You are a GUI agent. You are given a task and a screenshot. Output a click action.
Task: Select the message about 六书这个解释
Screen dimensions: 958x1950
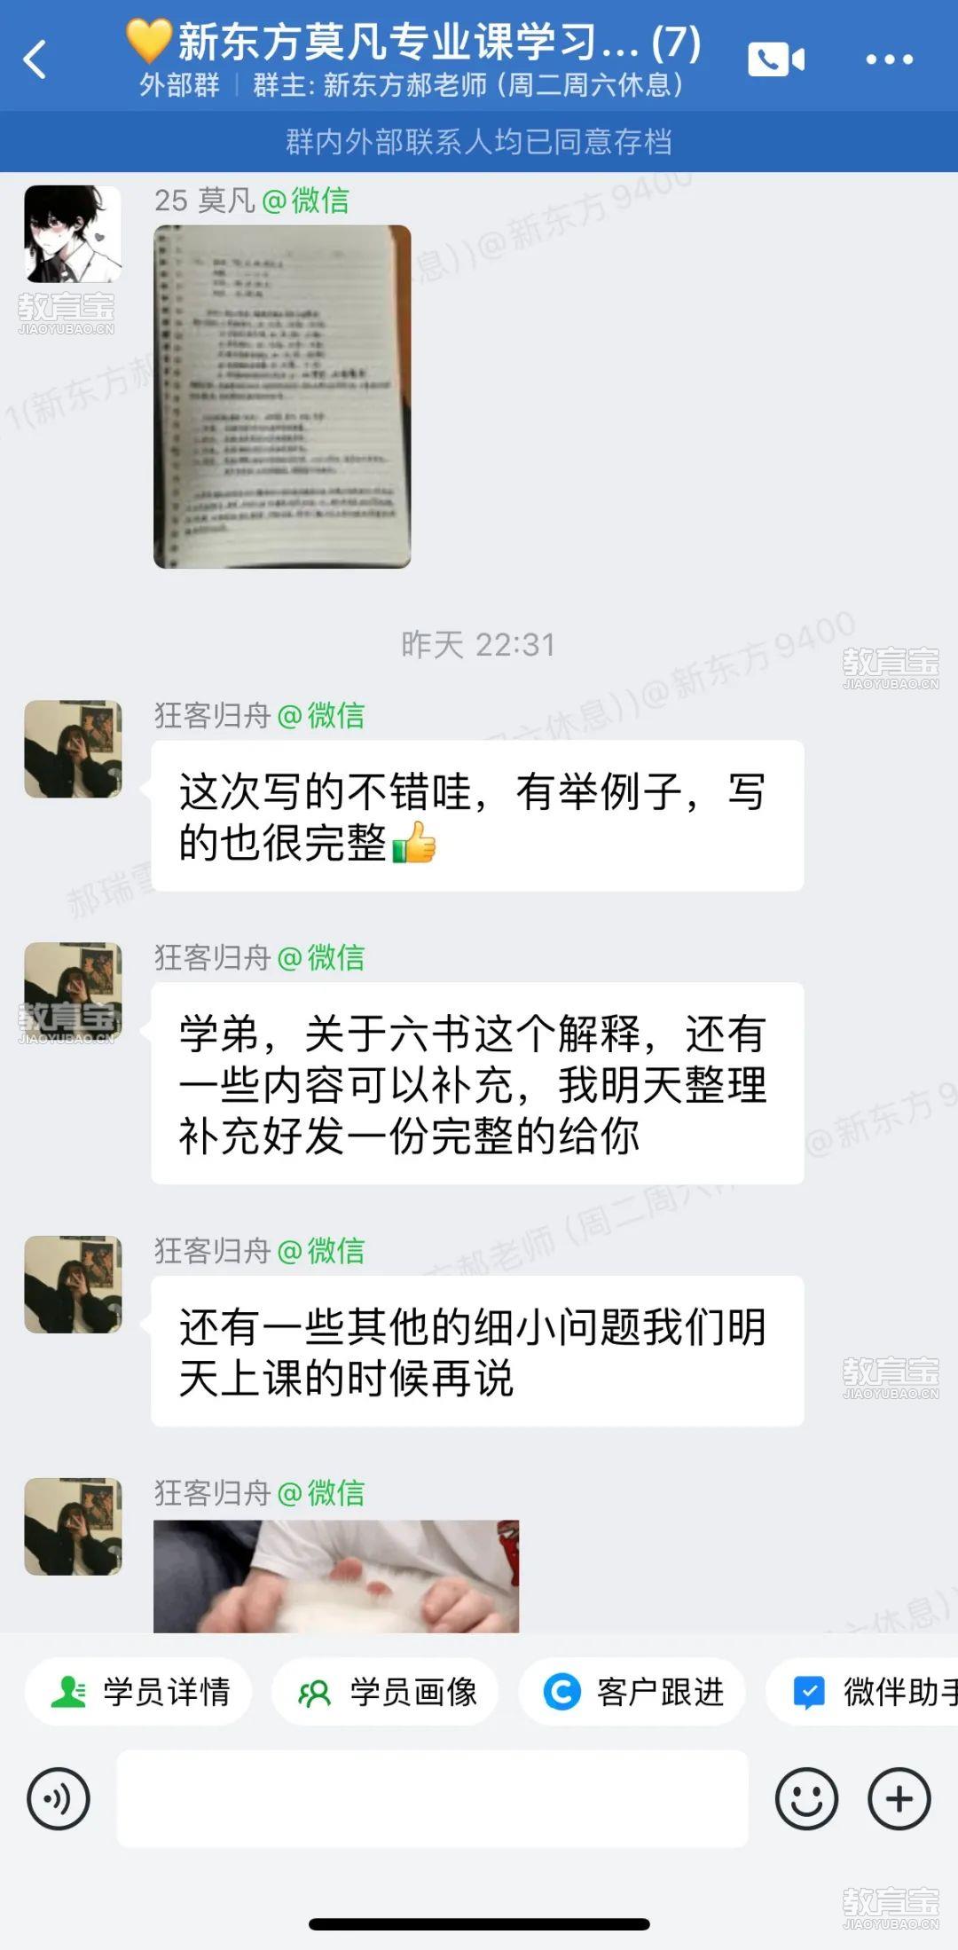coord(477,1083)
